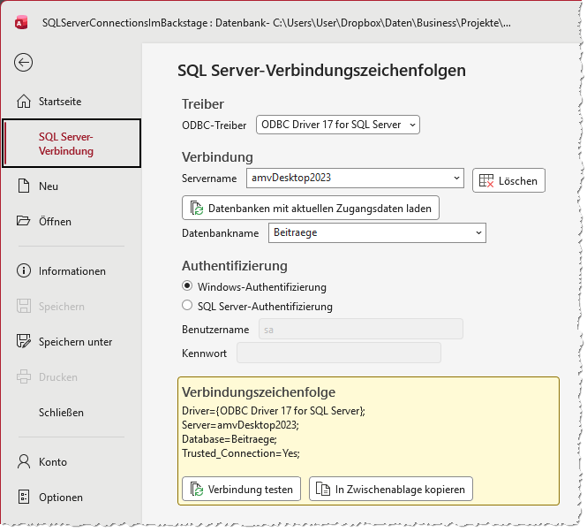587x532 pixels.
Task: Click the line Server=amvDesktop2023;
Action: click(240, 425)
